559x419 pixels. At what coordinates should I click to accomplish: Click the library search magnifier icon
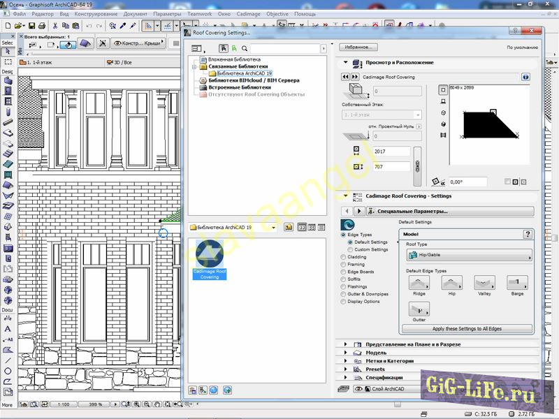(245, 49)
